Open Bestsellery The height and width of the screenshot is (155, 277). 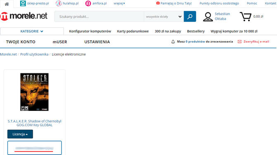(196, 31)
